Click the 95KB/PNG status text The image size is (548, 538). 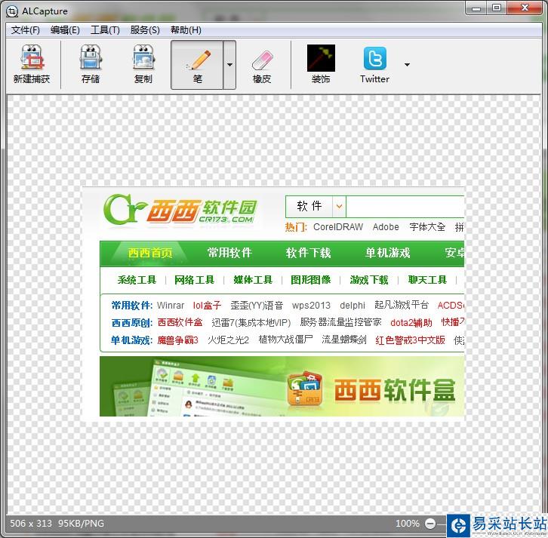tap(81, 524)
